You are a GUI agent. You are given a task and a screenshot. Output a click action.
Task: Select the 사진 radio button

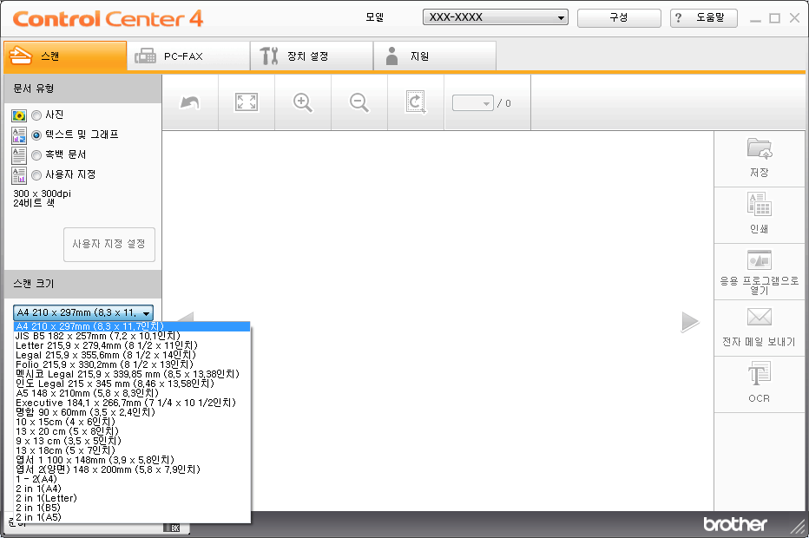(x=36, y=115)
